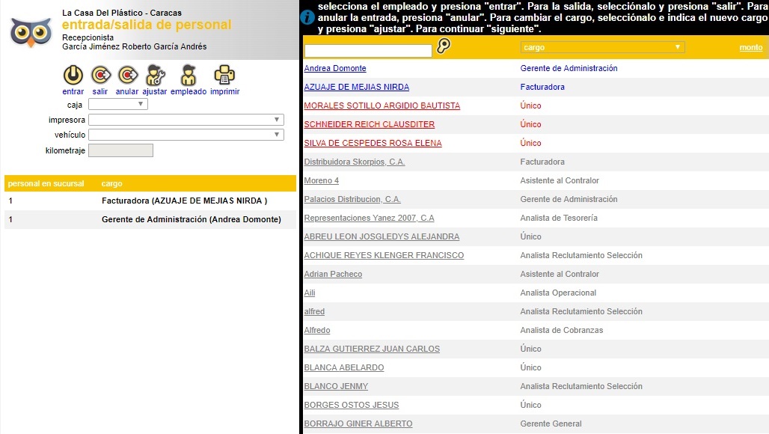The width and height of the screenshot is (769, 434).
Task: Select BORRAJO GINER ALBERTO
Action: tap(358, 424)
